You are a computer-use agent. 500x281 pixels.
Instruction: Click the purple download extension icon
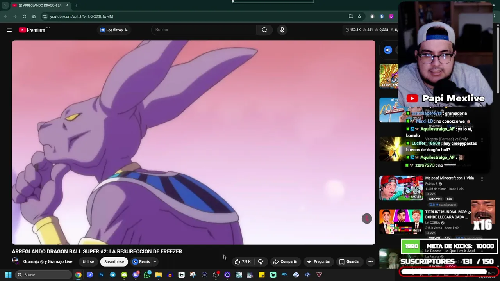[x=391, y=16]
